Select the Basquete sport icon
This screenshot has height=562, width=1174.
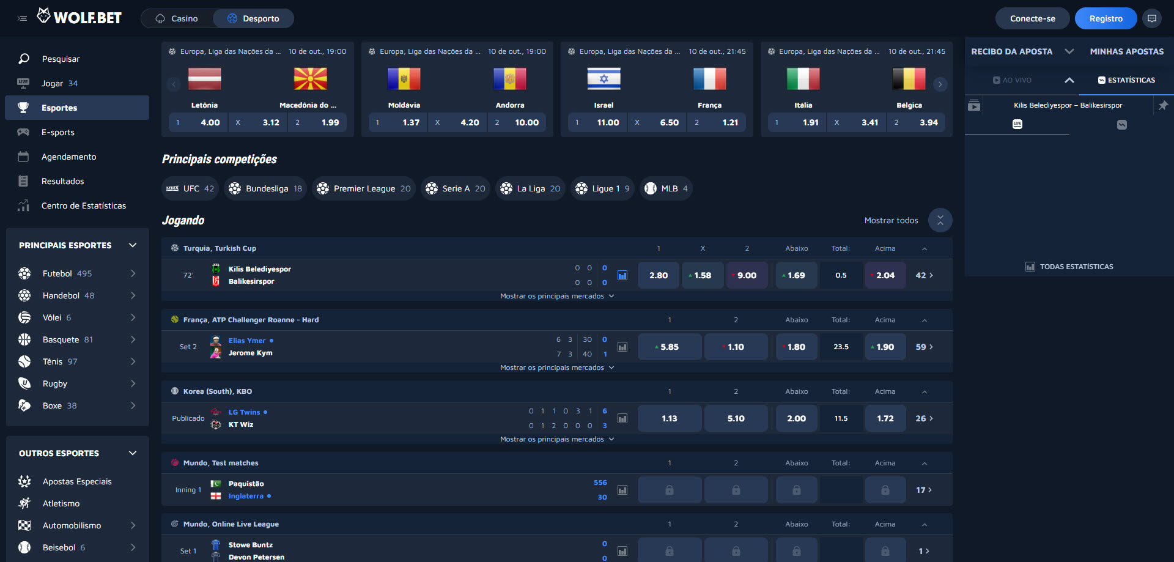pyautogui.click(x=24, y=339)
